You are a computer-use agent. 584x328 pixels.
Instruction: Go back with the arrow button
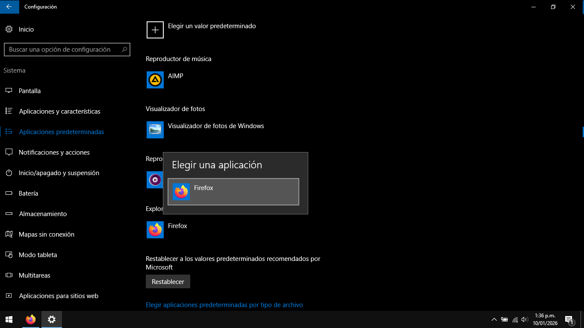(9, 7)
